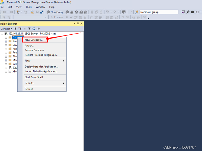The width and height of the screenshot is (202, 151).
Task: Open the Reports submenu
Action: click(x=44, y=83)
